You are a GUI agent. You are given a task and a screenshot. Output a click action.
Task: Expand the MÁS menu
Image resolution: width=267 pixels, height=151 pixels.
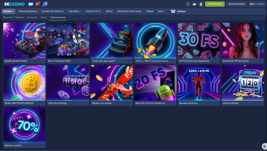161,11
